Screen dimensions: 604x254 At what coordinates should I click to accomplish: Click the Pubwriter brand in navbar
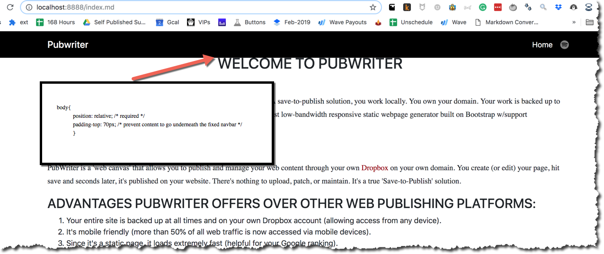click(x=68, y=45)
